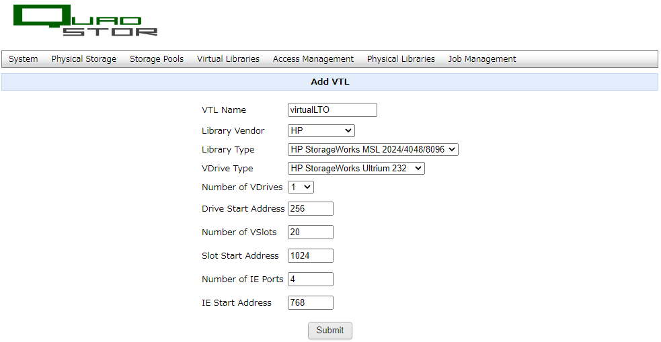The height and width of the screenshot is (342, 661).
Task: Expand the Number of VDrives dropdown
Action: [301, 187]
